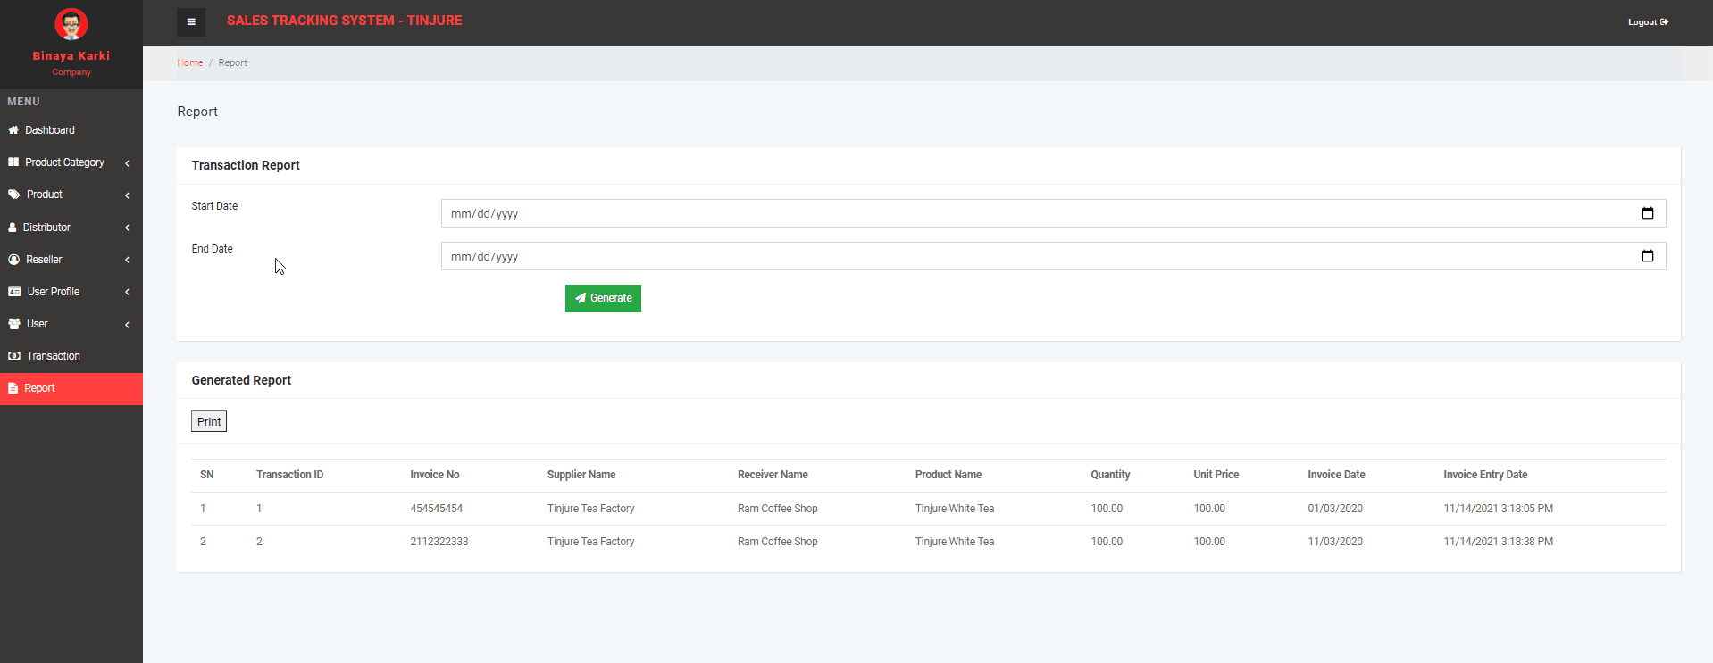This screenshot has width=1713, height=663.
Task: Click the Product Name column header
Action: (948, 475)
